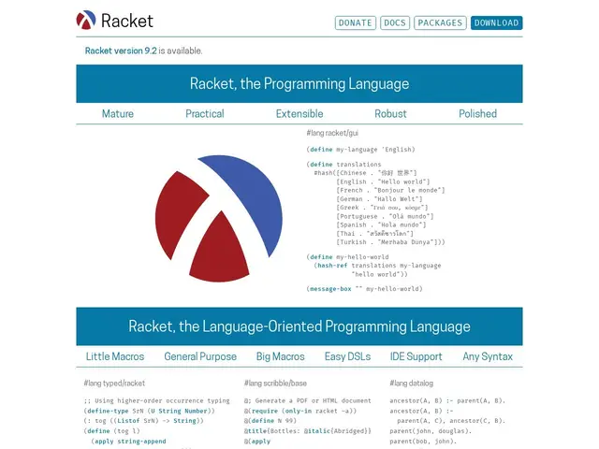The width and height of the screenshot is (599, 449).
Task: Select the Polished tab
Action: pyautogui.click(x=478, y=114)
